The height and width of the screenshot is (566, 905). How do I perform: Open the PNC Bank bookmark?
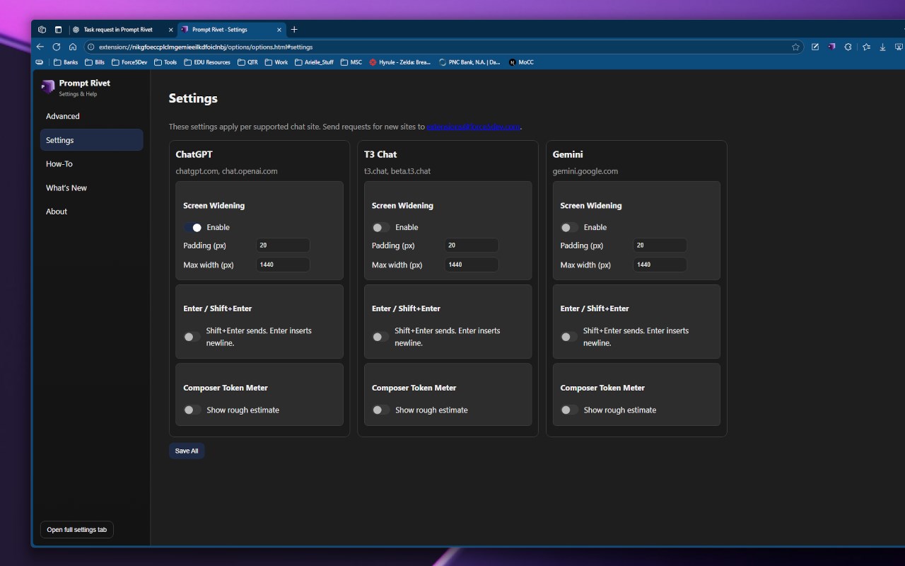469,62
